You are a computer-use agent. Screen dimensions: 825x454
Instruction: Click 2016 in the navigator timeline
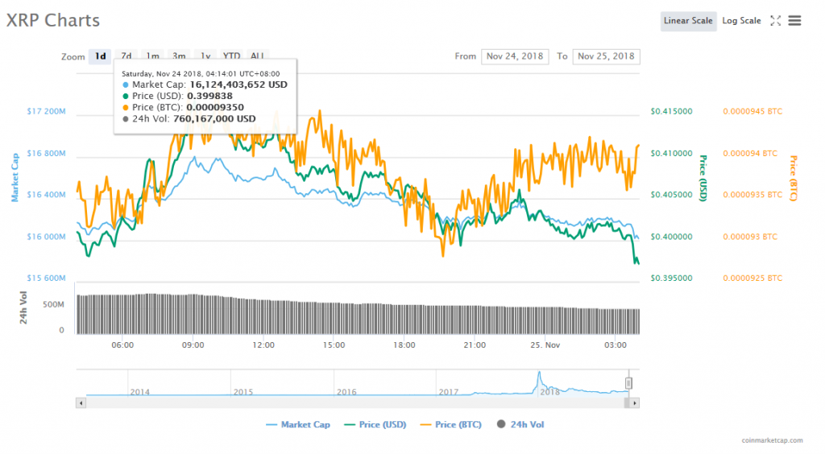[x=346, y=392]
